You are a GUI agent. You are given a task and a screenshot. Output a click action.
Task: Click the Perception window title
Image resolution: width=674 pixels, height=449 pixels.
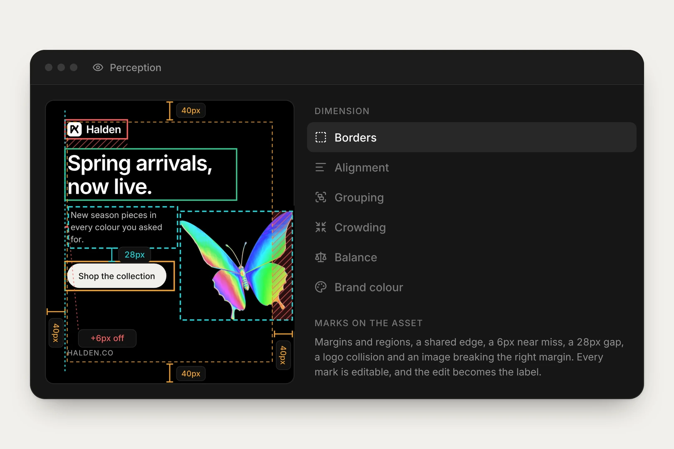click(x=135, y=67)
